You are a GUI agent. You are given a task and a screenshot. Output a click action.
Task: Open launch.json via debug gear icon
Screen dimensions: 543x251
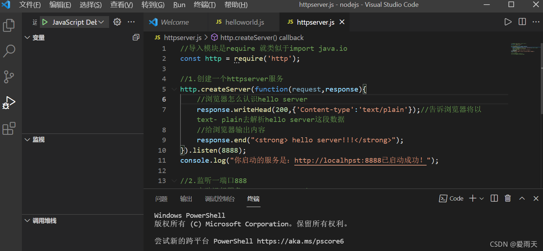[117, 22]
